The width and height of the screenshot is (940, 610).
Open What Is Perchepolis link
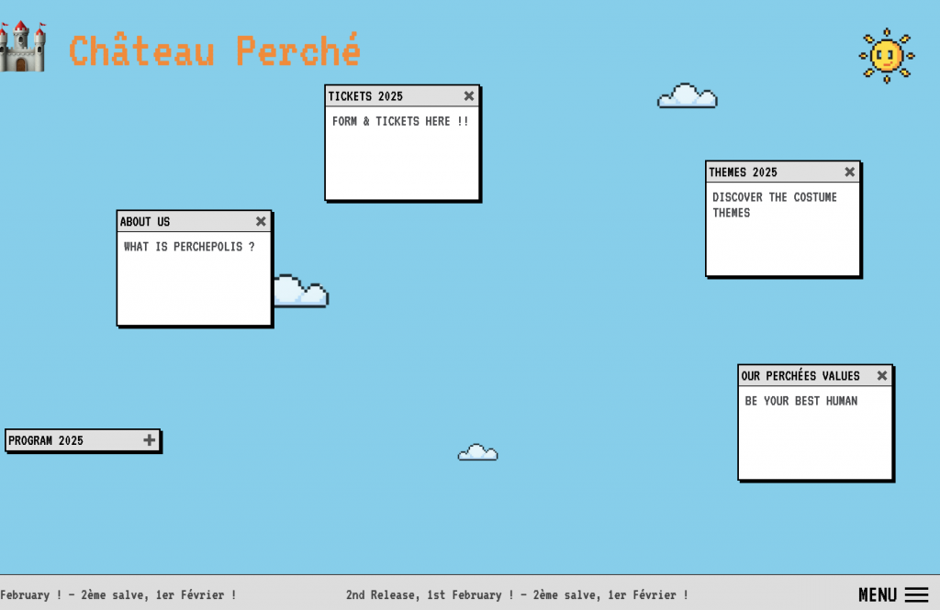(x=189, y=247)
